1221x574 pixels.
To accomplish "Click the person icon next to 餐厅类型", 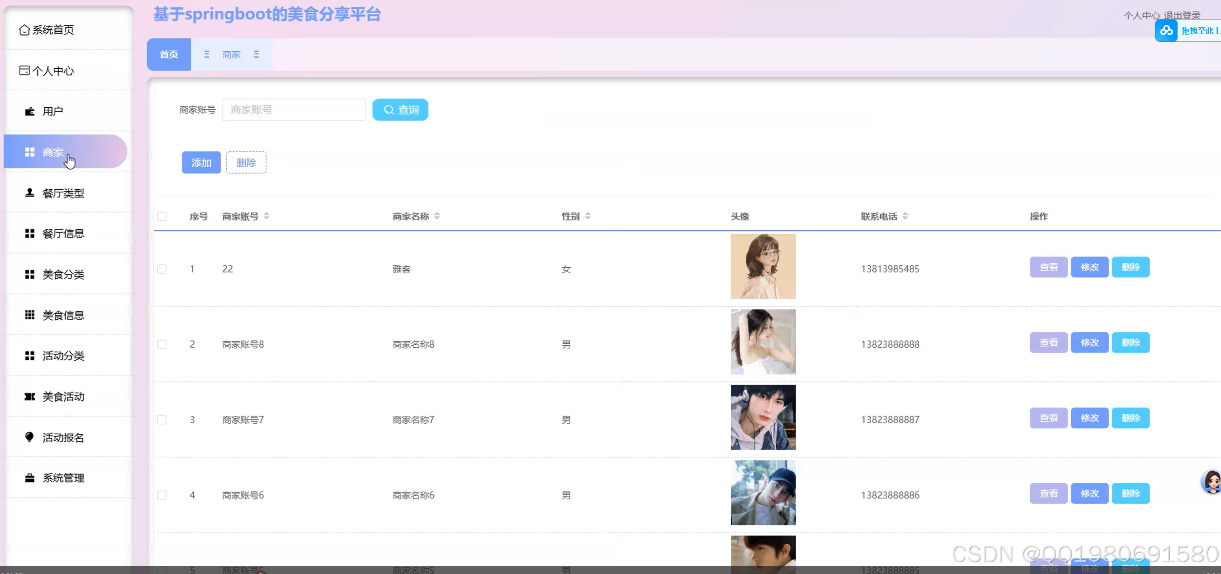I will (30, 193).
